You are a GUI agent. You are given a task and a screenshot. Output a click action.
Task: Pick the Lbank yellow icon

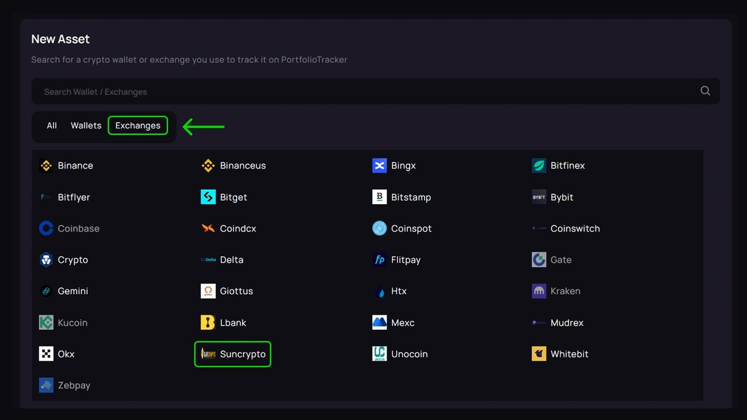pyautogui.click(x=208, y=322)
